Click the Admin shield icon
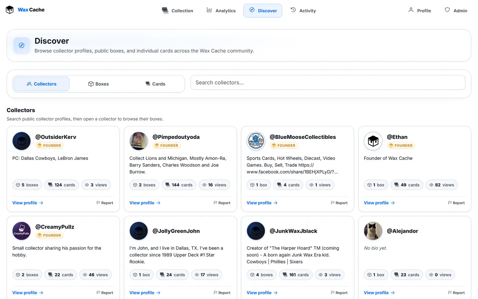Viewport: 478px width, 299px height. coord(447,10)
